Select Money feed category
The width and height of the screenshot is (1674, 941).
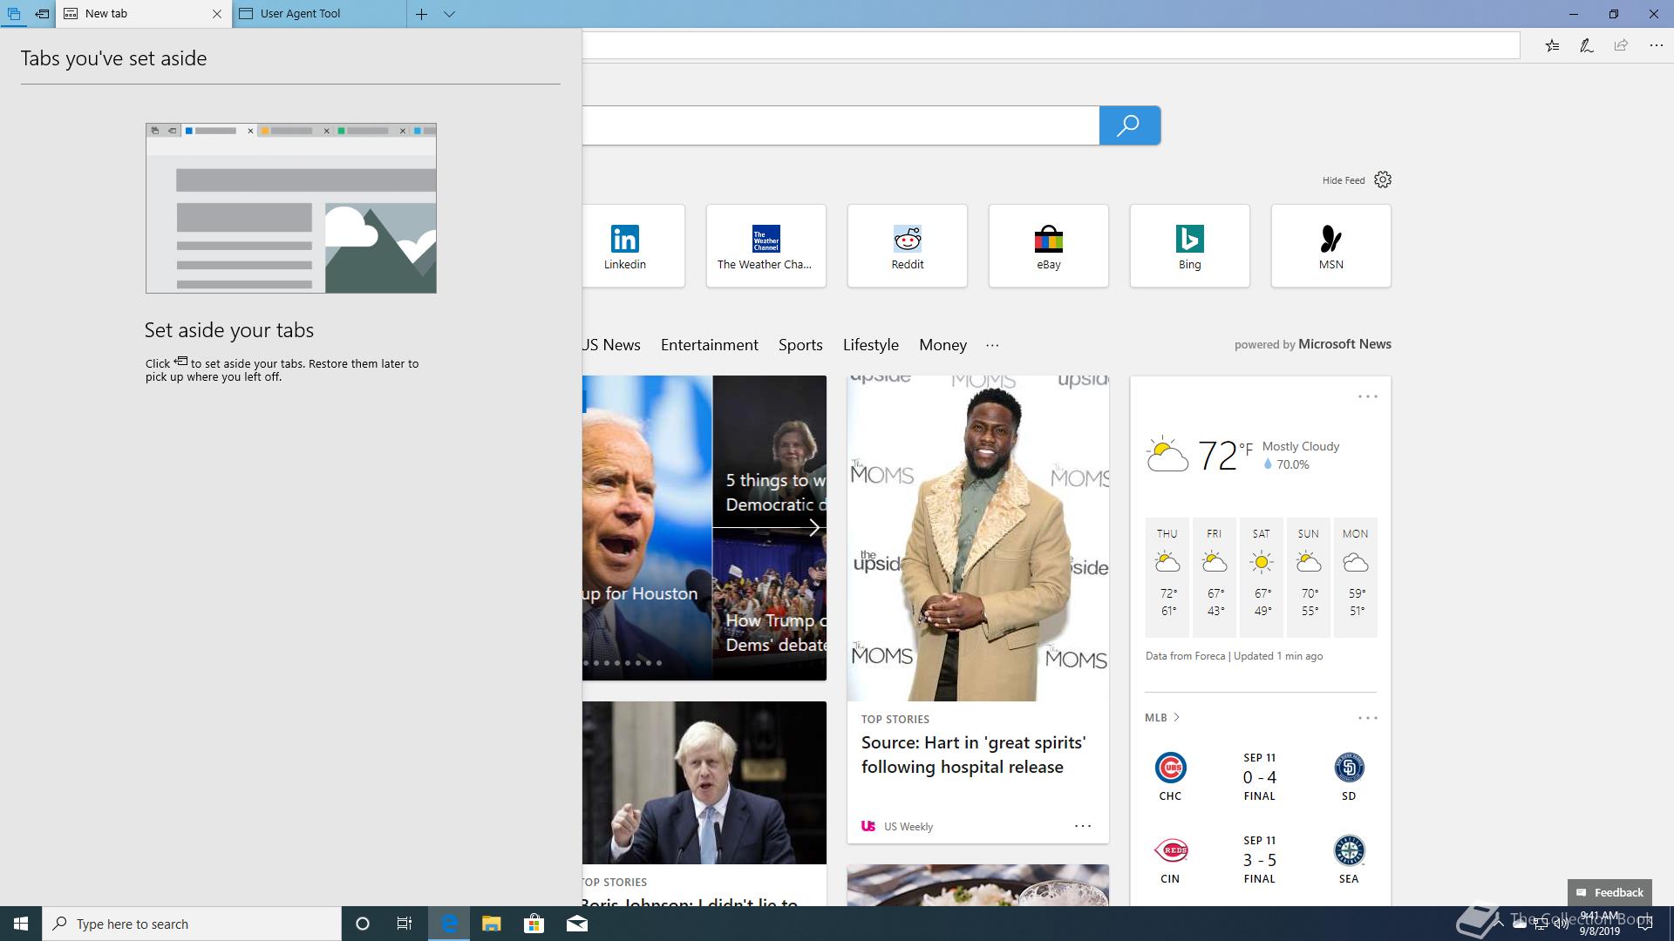942,345
